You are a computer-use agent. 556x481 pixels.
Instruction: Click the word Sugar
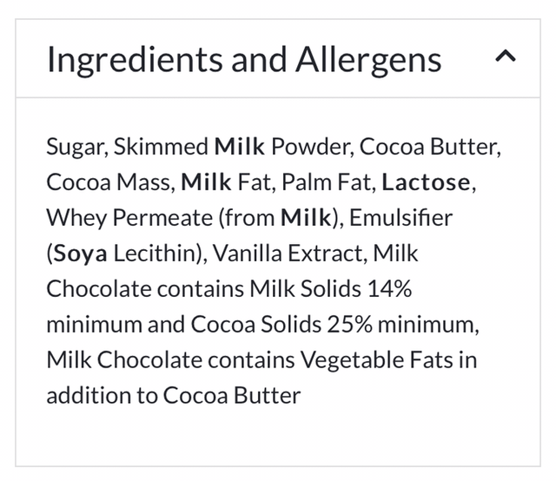coord(74,145)
